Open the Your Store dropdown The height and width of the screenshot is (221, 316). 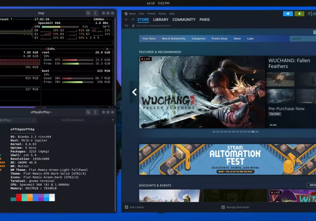(149, 39)
